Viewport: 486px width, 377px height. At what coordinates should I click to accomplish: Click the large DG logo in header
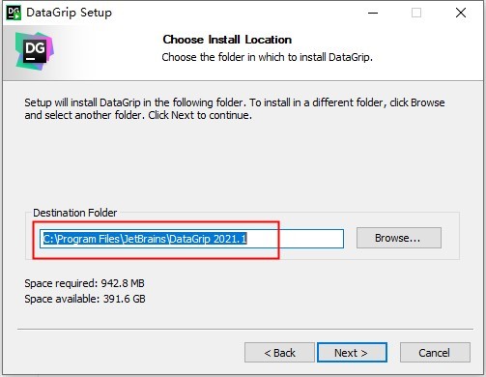pyautogui.click(x=35, y=51)
